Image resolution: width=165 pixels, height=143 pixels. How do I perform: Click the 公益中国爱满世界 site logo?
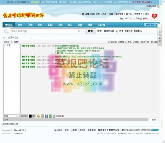(x=24, y=15)
